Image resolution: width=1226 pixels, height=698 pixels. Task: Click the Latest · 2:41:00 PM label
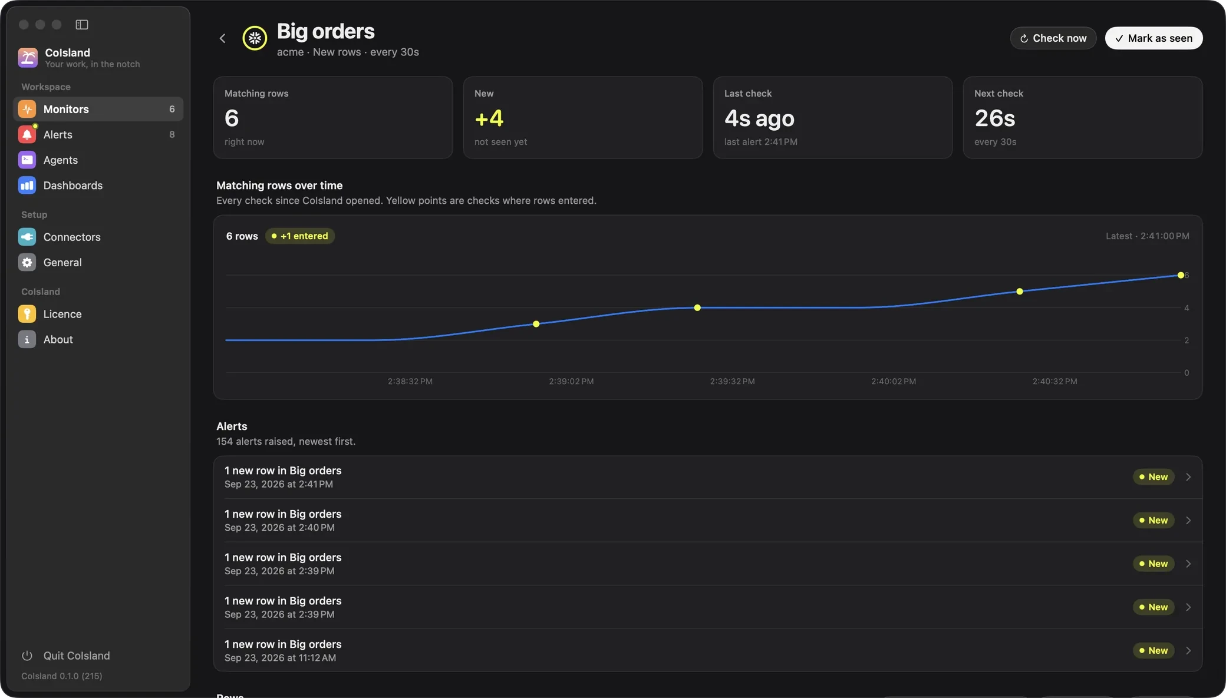(x=1147, y=236)
